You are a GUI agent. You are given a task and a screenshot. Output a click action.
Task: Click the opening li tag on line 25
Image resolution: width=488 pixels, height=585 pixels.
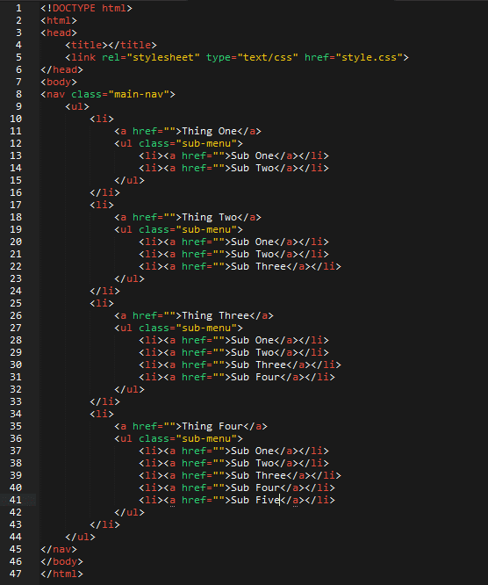click(102, 303)
